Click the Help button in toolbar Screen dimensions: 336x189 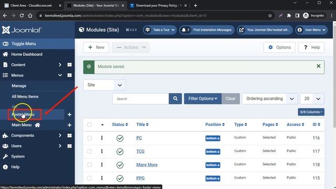311,47
